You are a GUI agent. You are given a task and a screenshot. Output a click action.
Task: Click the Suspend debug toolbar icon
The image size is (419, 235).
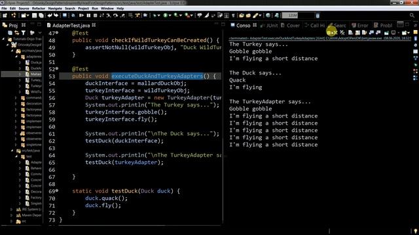pyautogui.click(x=88, y=16)
